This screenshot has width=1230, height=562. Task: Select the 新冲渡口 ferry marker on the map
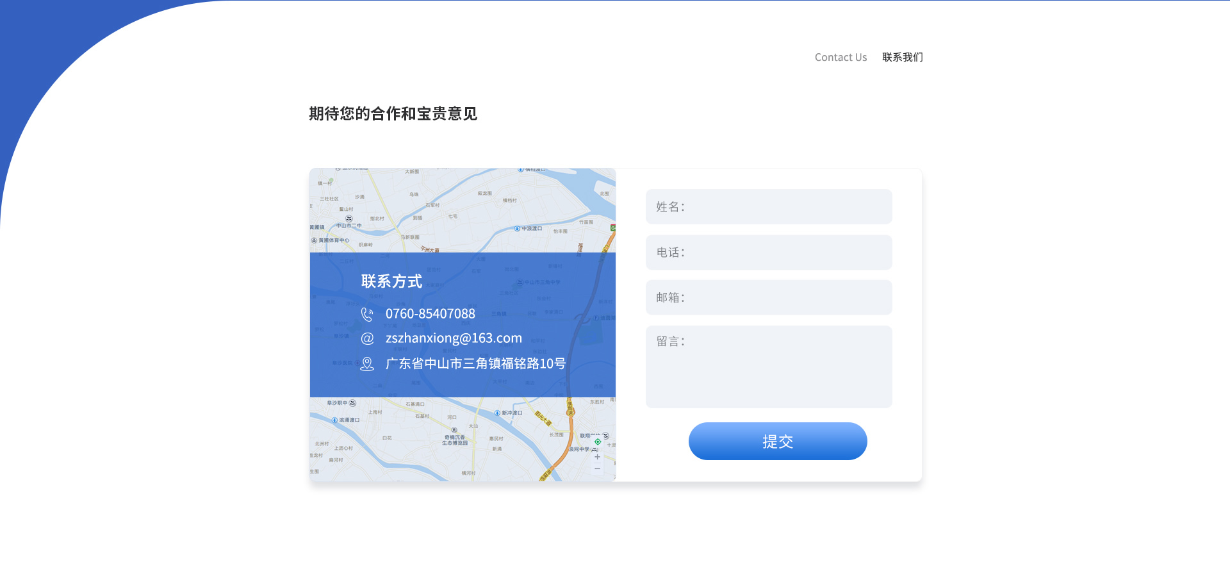[x=497, y=413]
